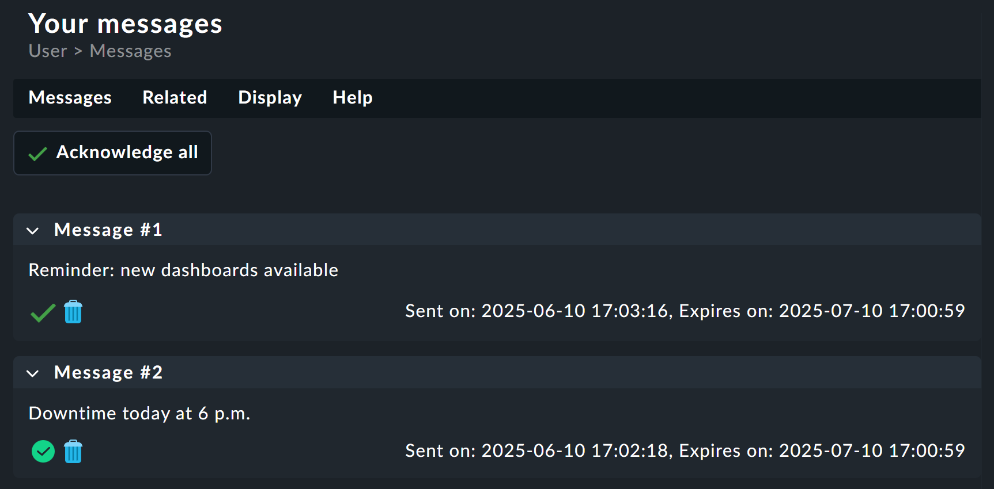Click the green check inside Acknowledge all button
This screenshot has height=489, width=994.
37,153
